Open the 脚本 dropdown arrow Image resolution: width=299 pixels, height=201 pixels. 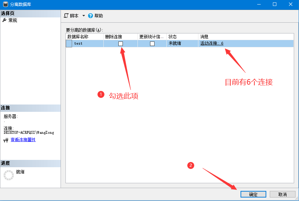tap(84, 16)
